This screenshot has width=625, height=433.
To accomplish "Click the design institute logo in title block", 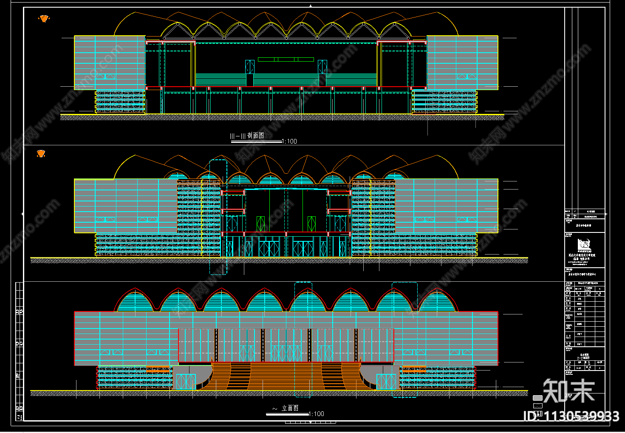I will click(x=584, y=244).
